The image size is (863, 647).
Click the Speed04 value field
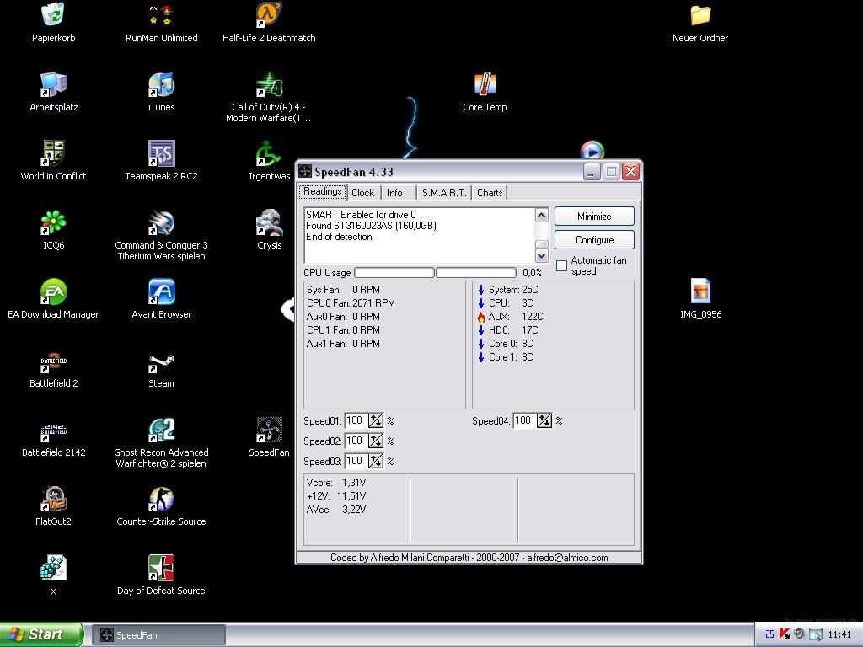[524, 421]
